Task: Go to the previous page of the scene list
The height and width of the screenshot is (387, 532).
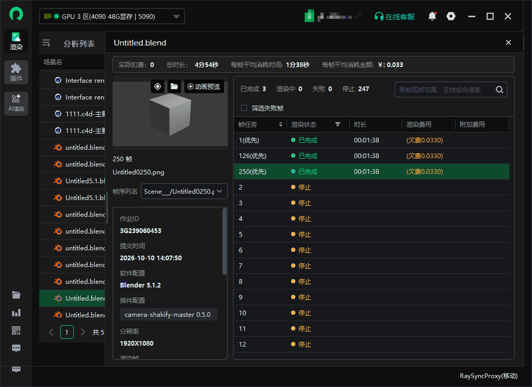Action: (x=51, y=331)
